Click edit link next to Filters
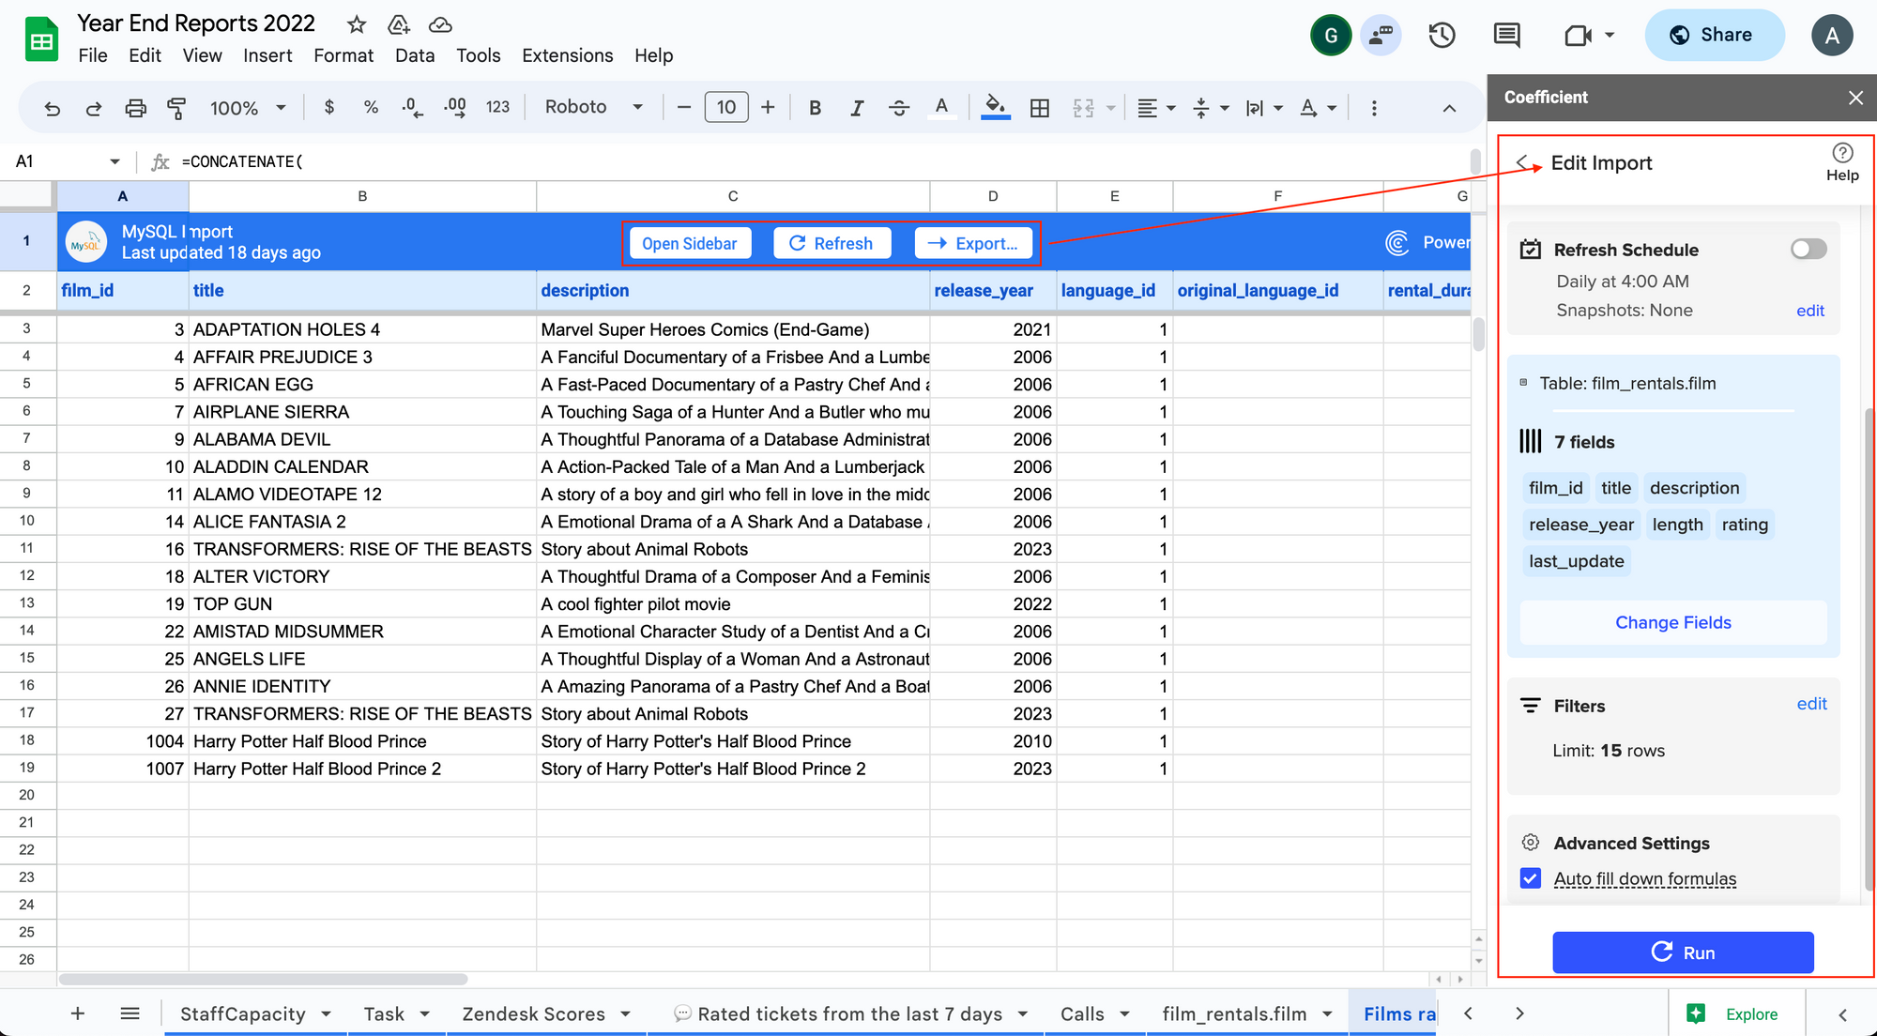Viewport: 1877px width, 1036px height. point(1811,704)
